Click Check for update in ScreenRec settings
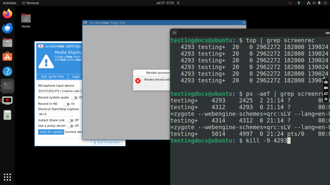Viewport: 330px width, 185px height. 51,132
